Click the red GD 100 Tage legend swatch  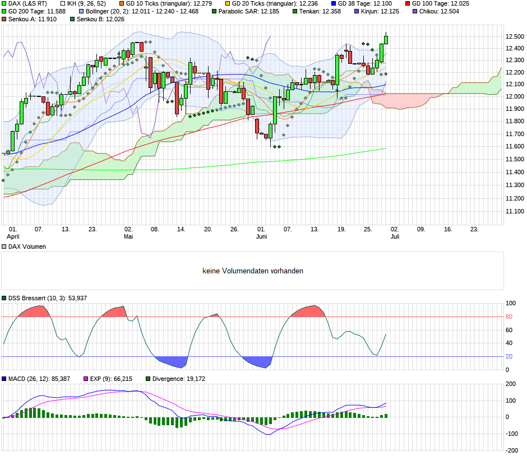408,4
